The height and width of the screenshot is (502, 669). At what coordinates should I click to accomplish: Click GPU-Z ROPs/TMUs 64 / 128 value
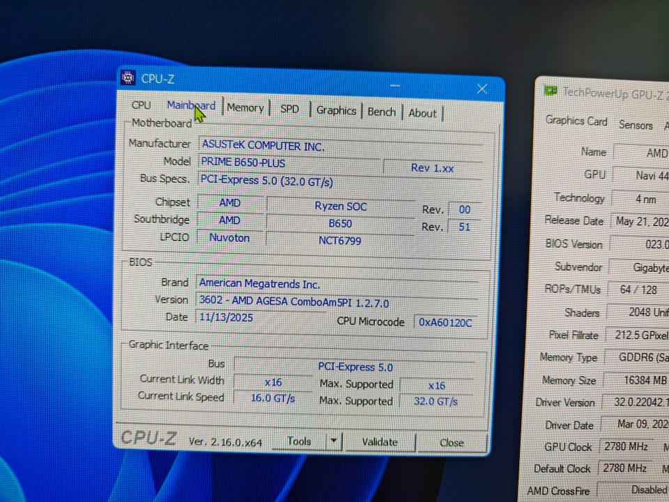click(x=638, y=290)
